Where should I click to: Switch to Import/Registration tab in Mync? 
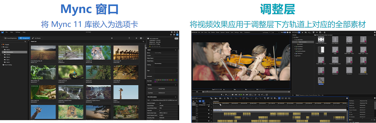pyautogui.click(x=11, y=38)
